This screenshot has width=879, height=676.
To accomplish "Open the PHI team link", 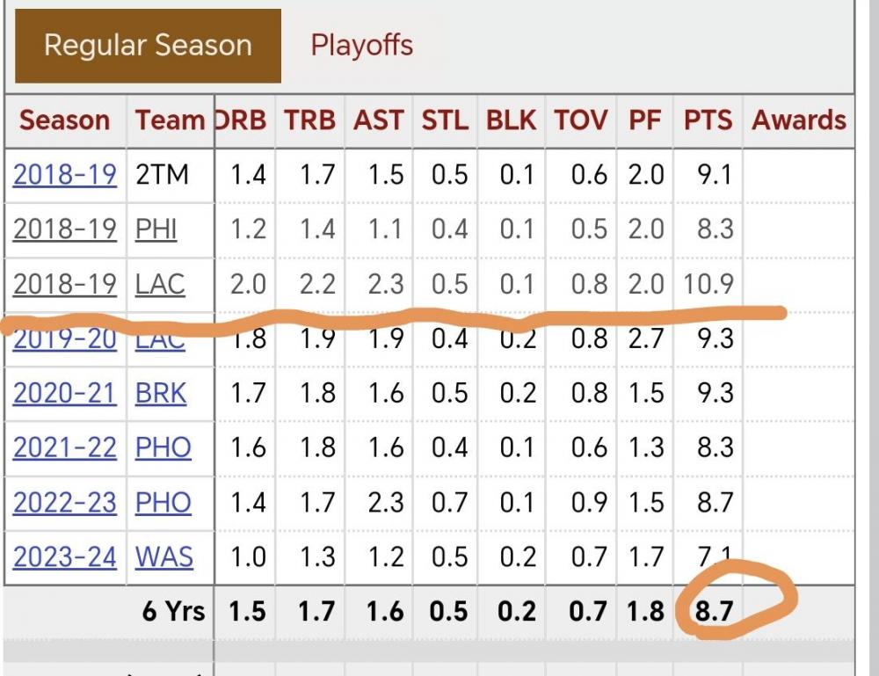I will (156, 229).
